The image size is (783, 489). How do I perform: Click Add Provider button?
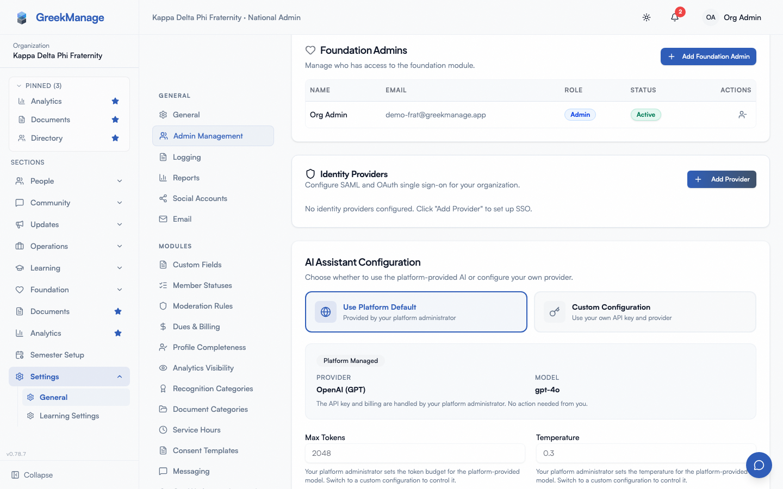click(722, 179)
